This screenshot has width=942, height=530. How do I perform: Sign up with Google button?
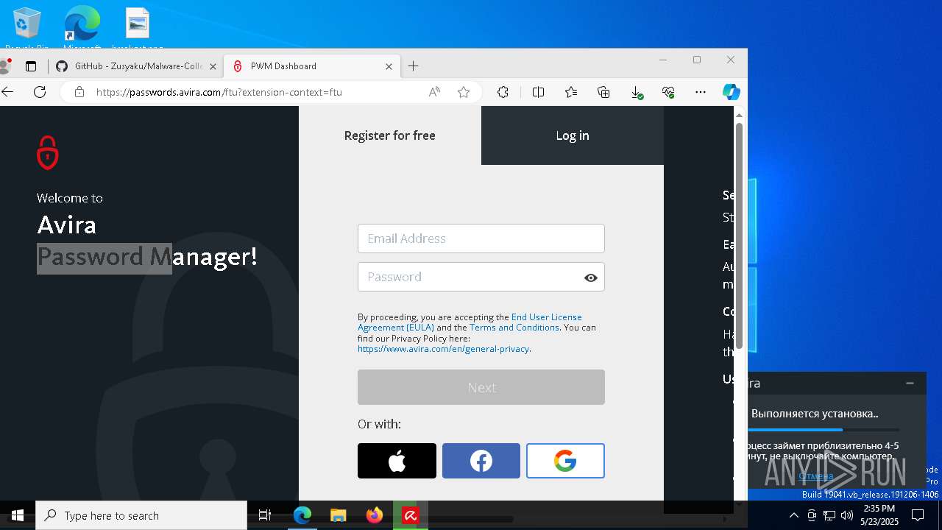[565, 461]
